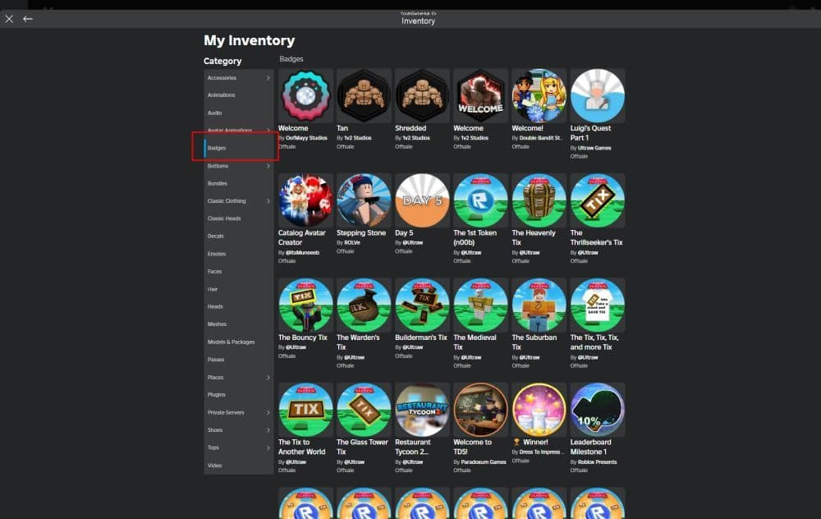The height and width of the screenshot is (519, 821).
Task: Expand the Classic Clothing section
Action: (238, 200)
